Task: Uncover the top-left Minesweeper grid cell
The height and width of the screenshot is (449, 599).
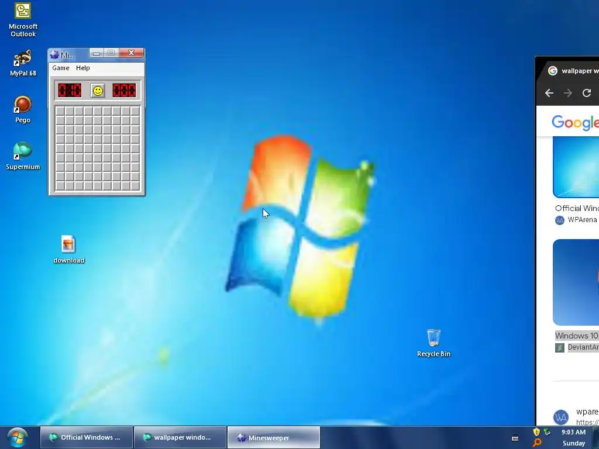Action: click(60, 111)
